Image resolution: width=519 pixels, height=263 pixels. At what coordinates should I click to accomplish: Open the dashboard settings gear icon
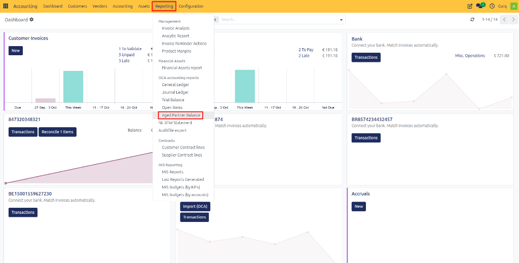click(x=31, y=20)
